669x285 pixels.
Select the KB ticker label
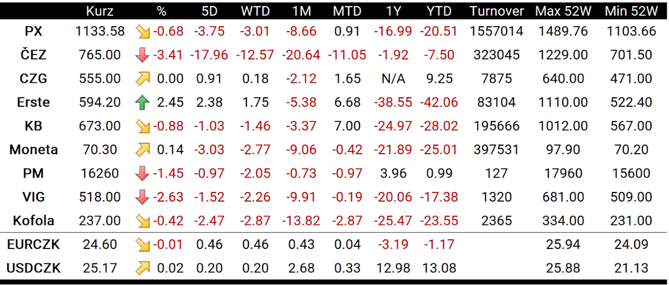tap(34, 126)
